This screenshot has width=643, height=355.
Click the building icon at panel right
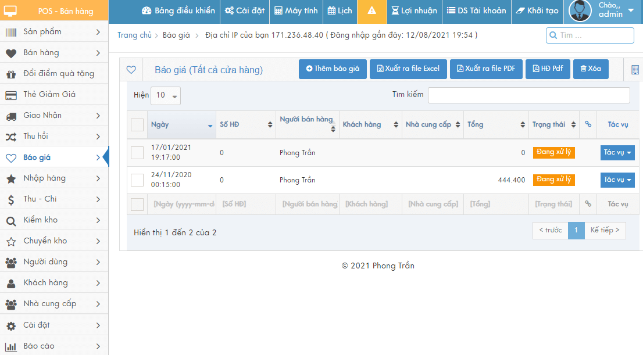click(635, 70)
